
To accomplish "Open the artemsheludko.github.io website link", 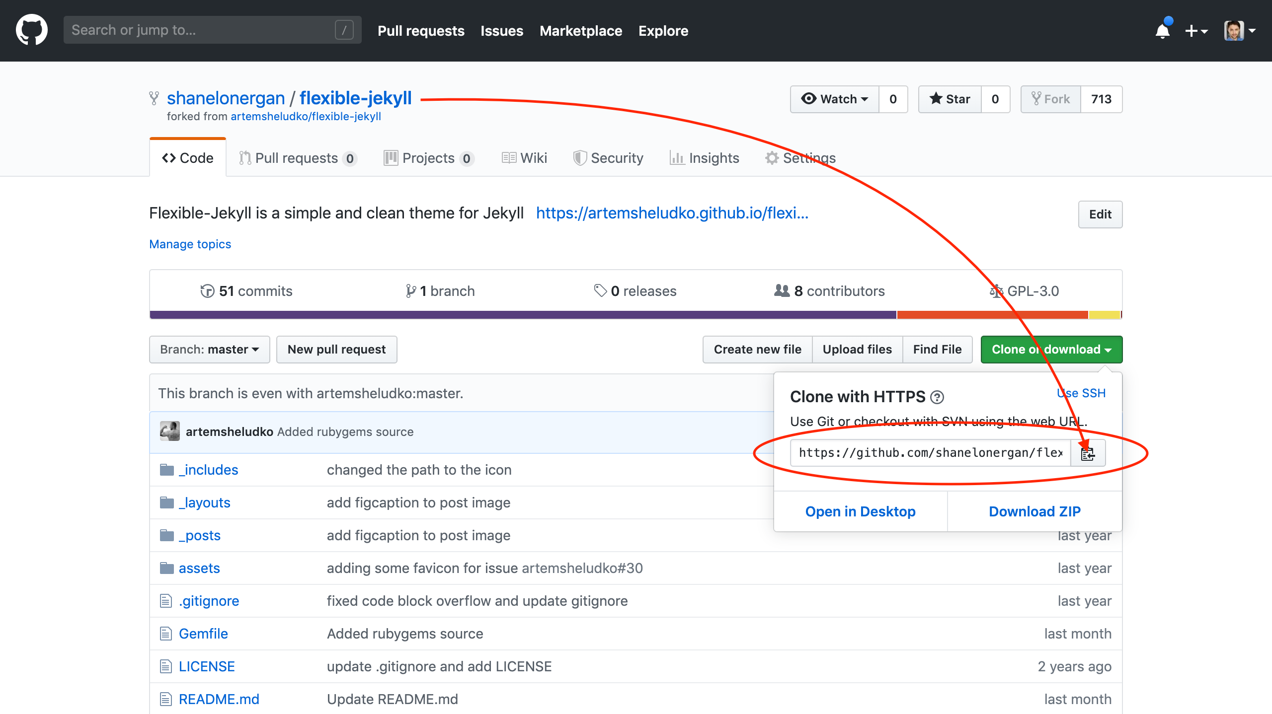I will [x=672, y=213].
